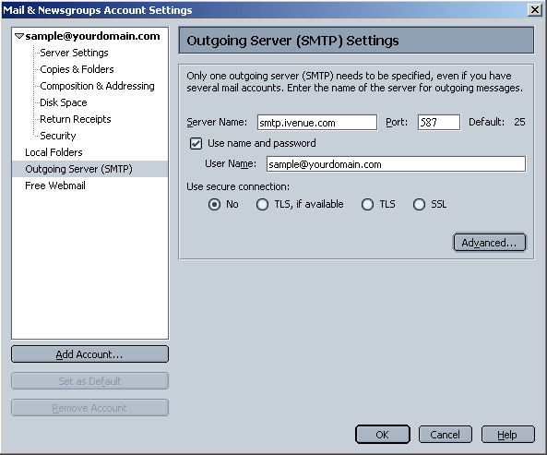
Task: Select Copies & Folders item
Action: 77,69
